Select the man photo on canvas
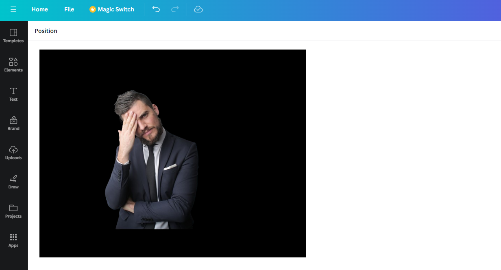Viewport: 501px width, 270px height. pos(152,160)
